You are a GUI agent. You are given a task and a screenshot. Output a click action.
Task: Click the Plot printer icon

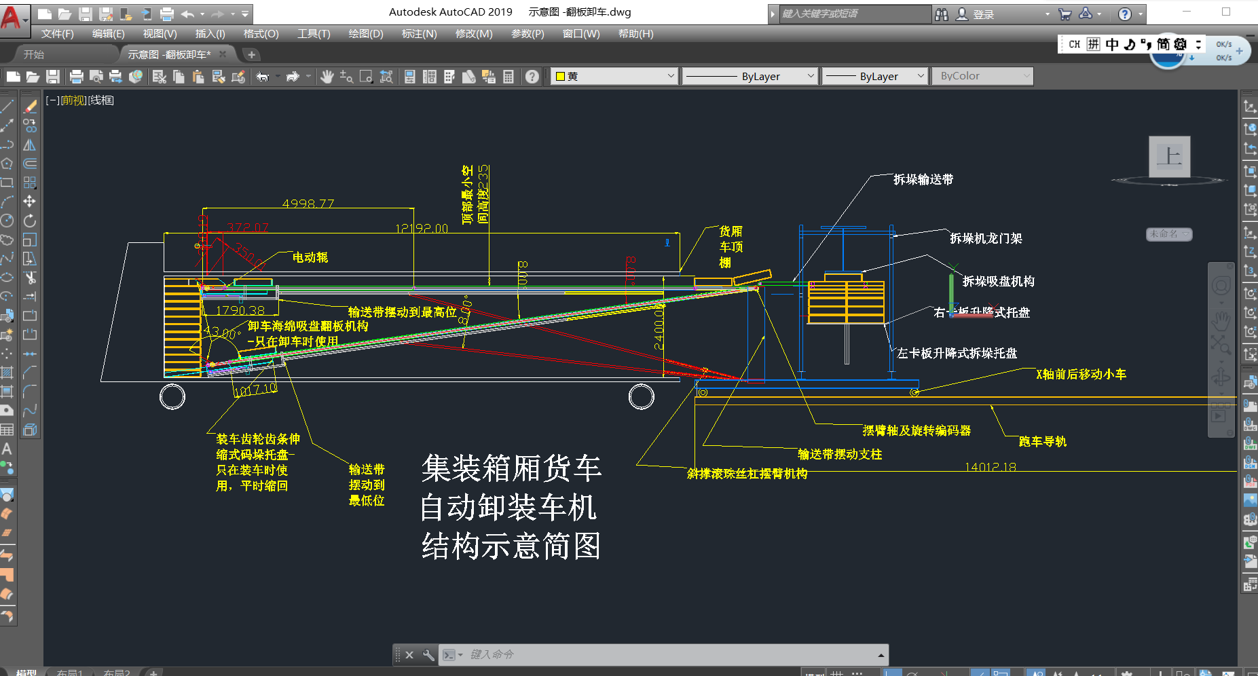76,77
